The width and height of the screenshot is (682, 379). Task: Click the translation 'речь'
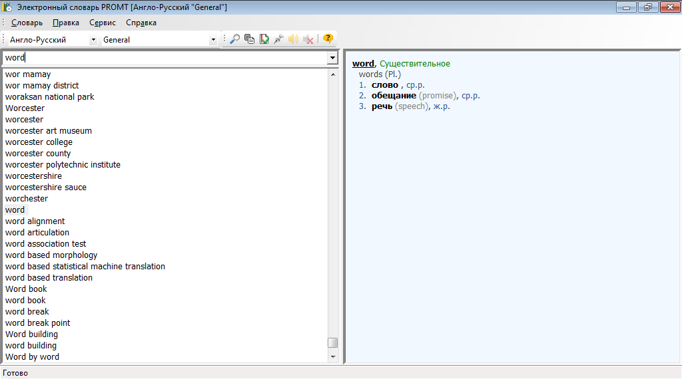click(x=382, y=106)
